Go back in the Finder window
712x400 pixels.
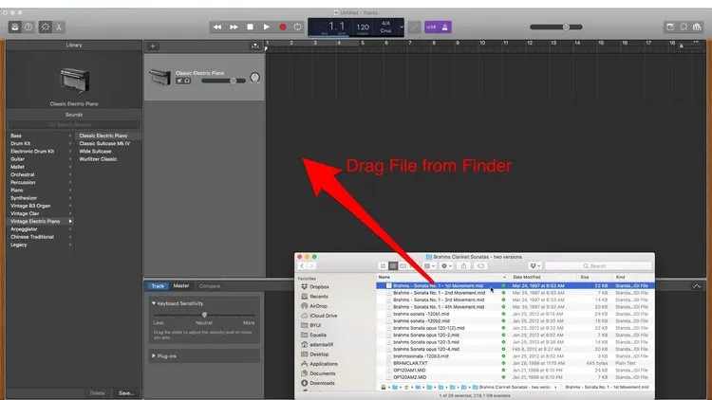pos(303,266)
